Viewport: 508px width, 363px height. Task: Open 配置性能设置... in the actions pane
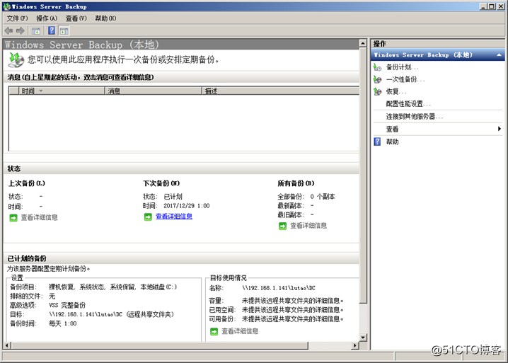point(408,104)
